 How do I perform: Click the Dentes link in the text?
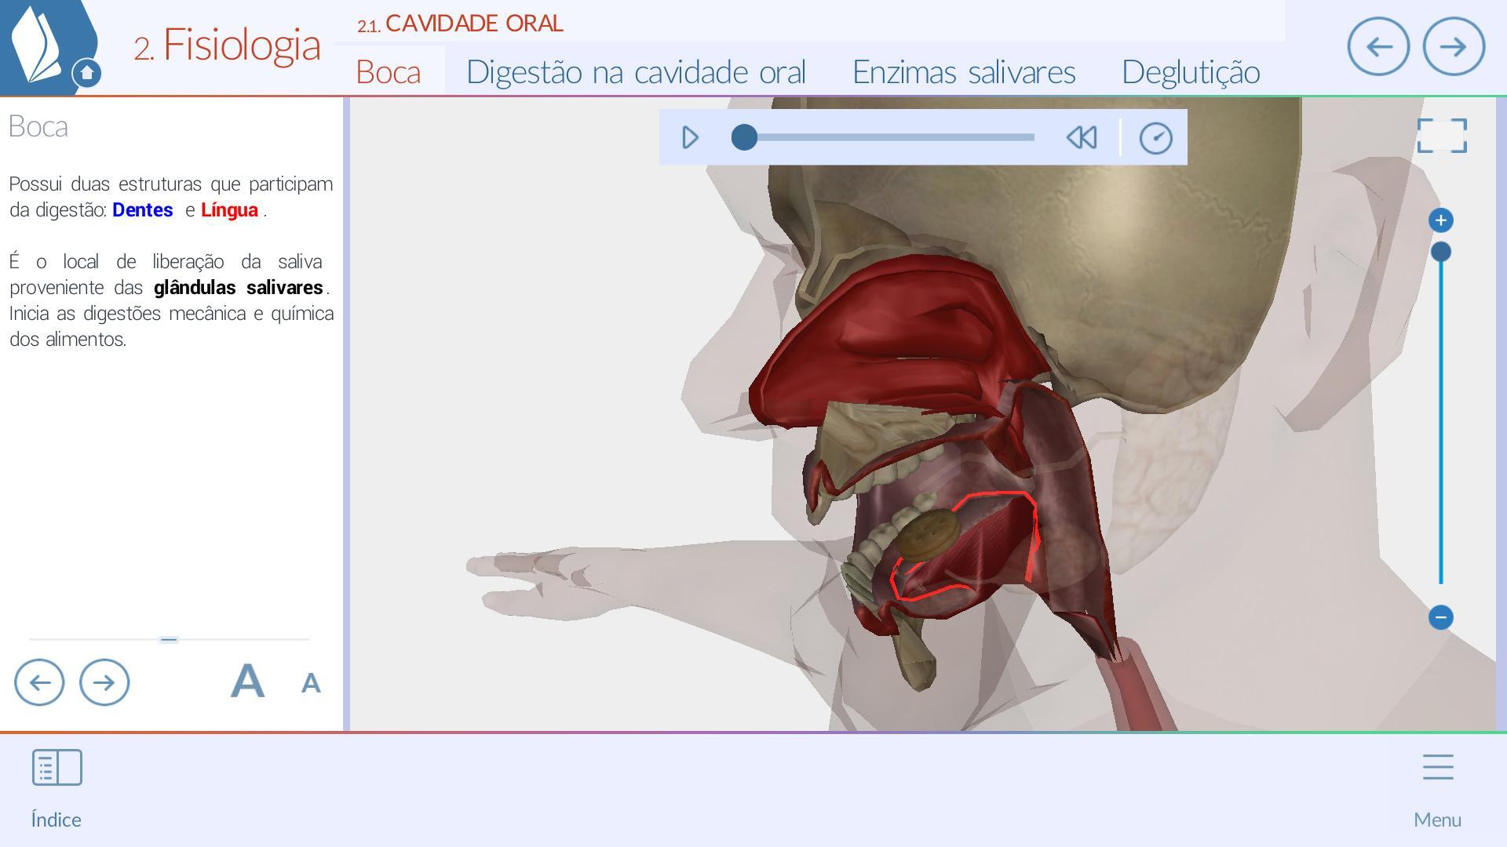142,210
